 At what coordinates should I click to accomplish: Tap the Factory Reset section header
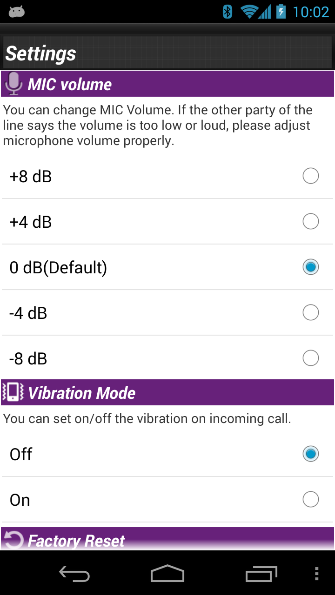point(167,540)
